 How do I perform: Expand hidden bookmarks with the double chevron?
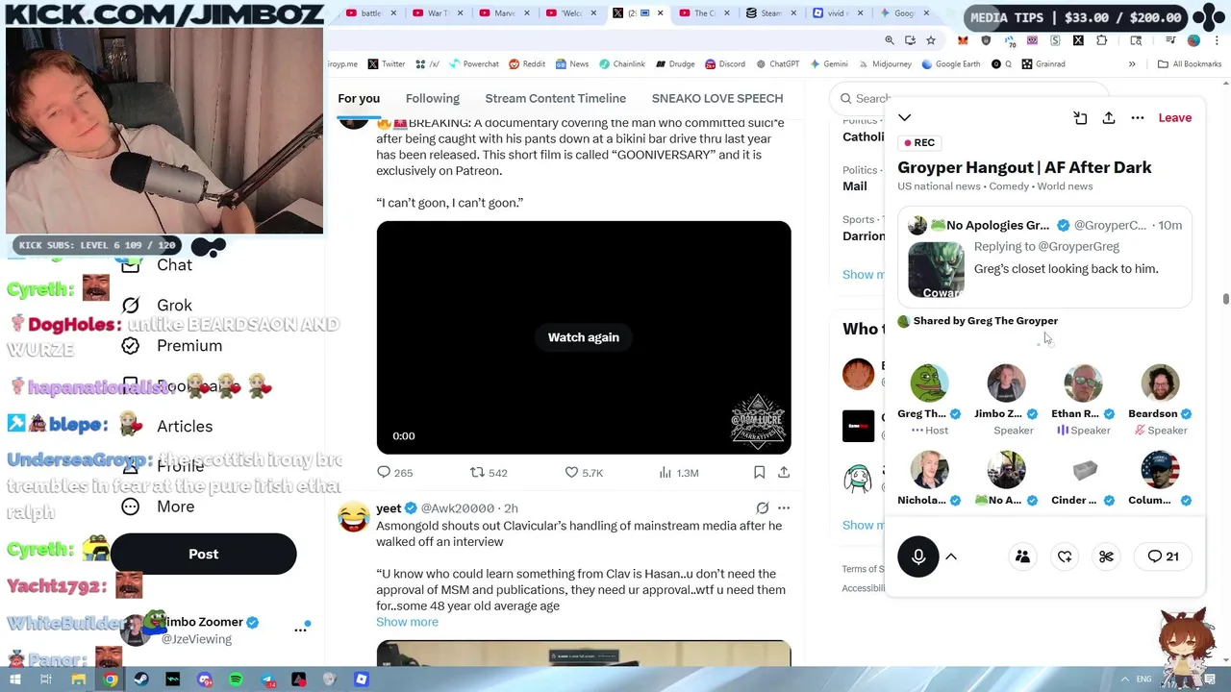(1132, 64)
